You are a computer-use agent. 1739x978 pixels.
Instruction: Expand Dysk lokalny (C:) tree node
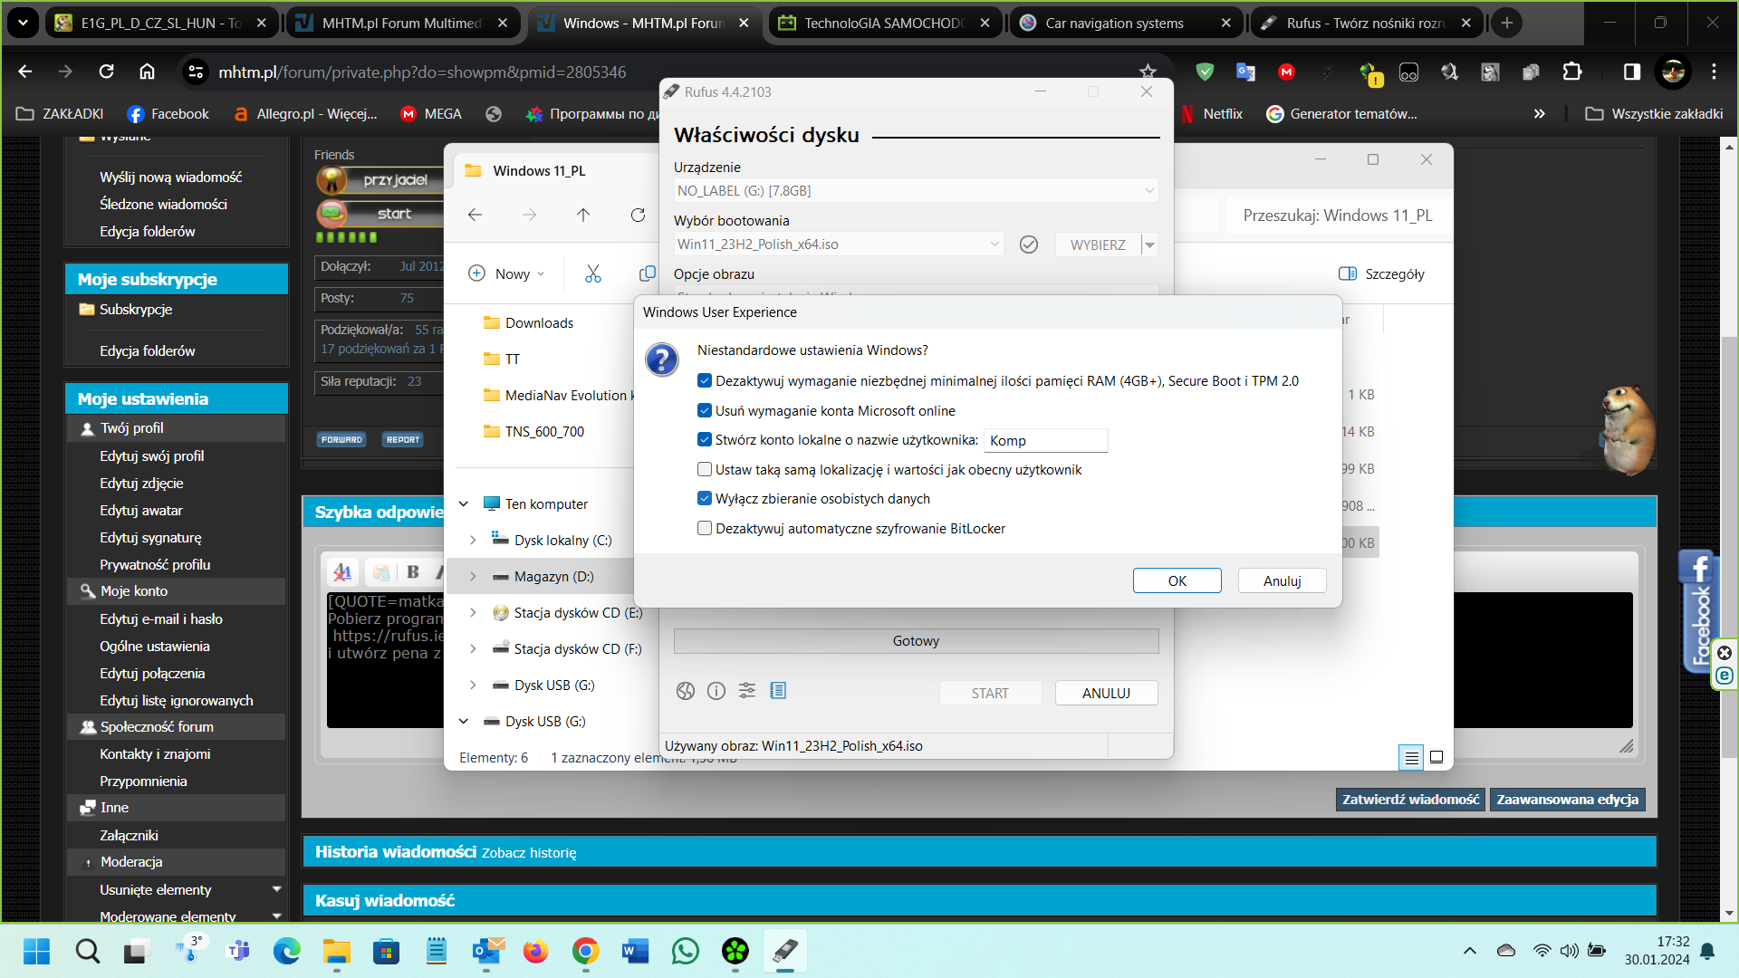[x=473, y=540]
